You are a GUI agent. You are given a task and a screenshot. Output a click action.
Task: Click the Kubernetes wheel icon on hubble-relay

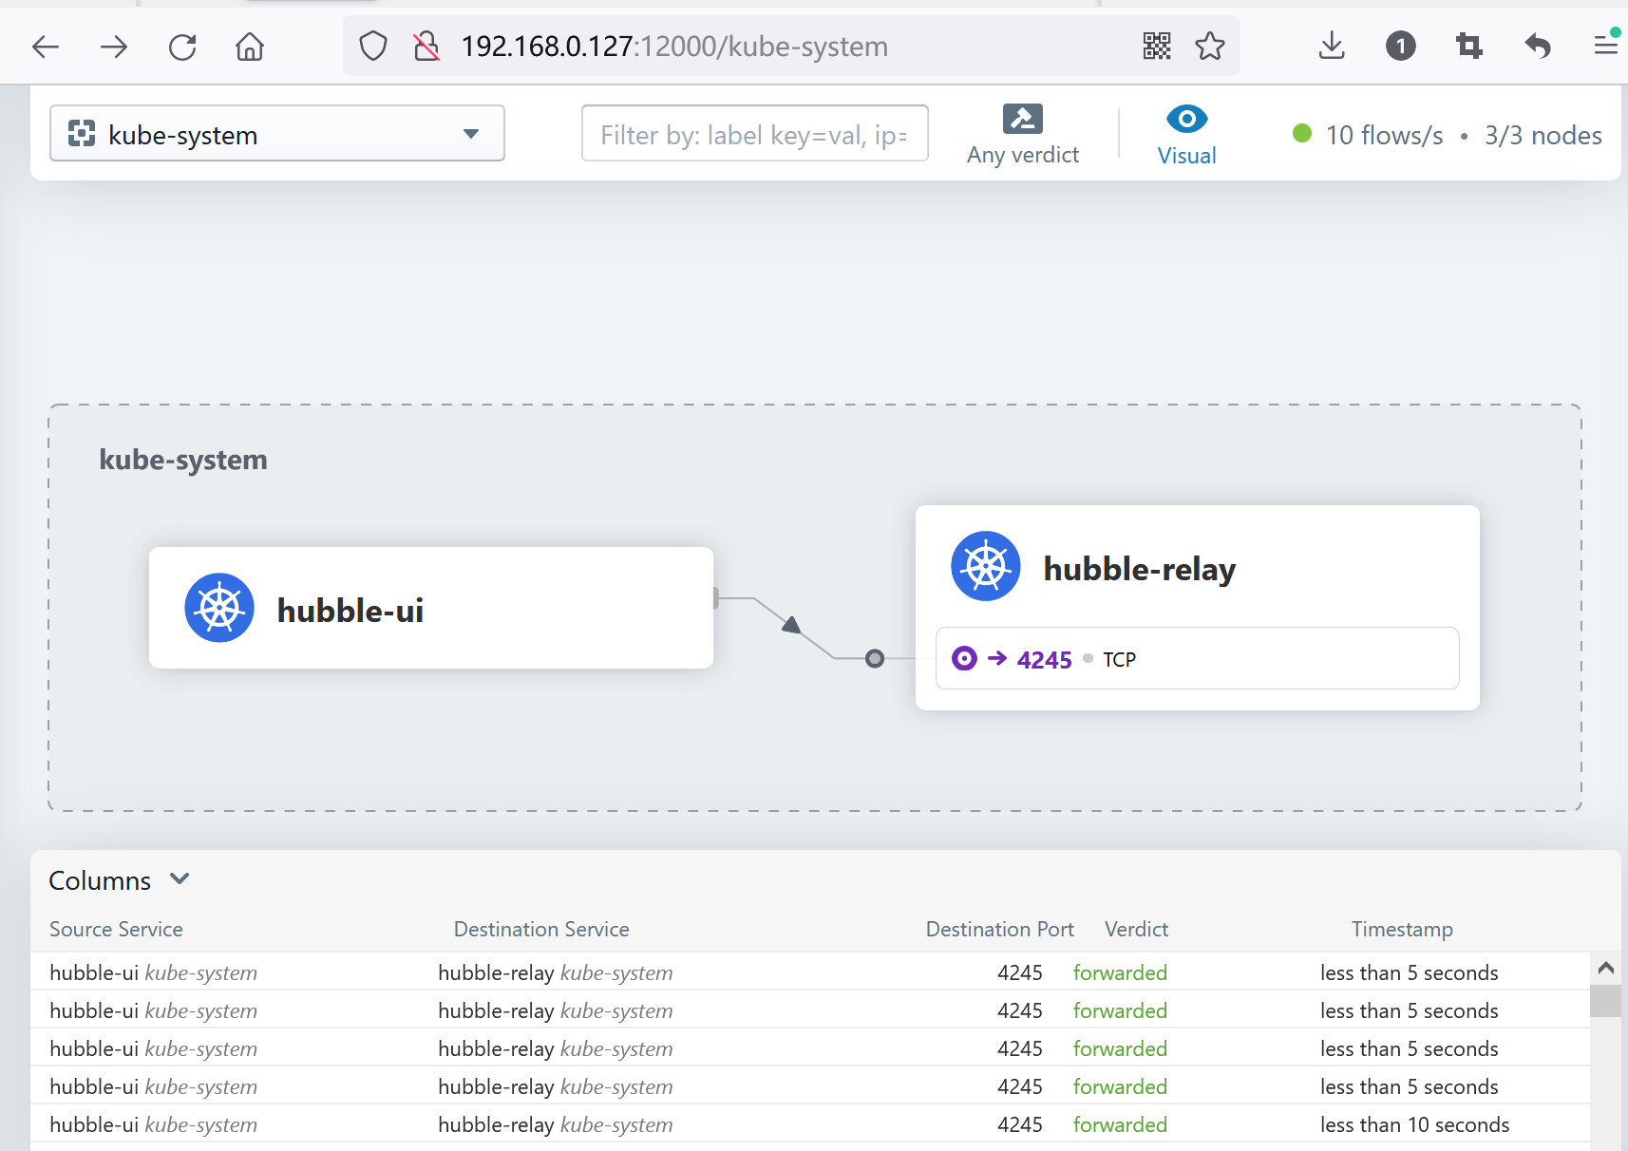coord(986,566)
